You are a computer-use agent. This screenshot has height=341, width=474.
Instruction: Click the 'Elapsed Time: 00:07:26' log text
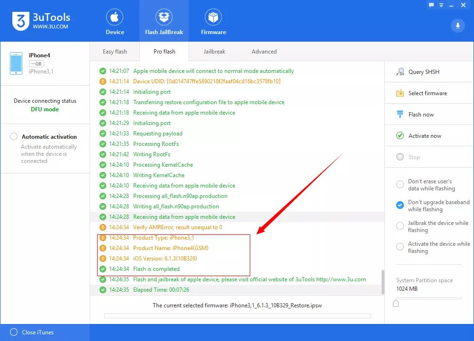(x=161, y=290)
